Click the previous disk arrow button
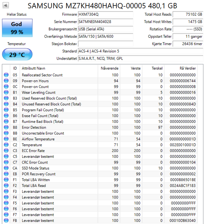Viewport: 205px width, 224px height. coord(5,5)
